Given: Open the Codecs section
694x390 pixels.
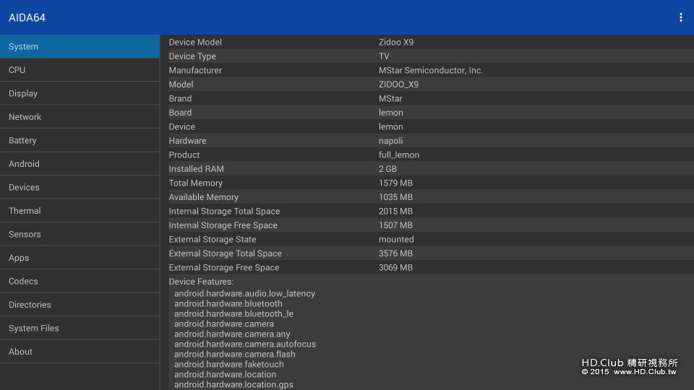Looking at the screenshot, I should [80, 281].
